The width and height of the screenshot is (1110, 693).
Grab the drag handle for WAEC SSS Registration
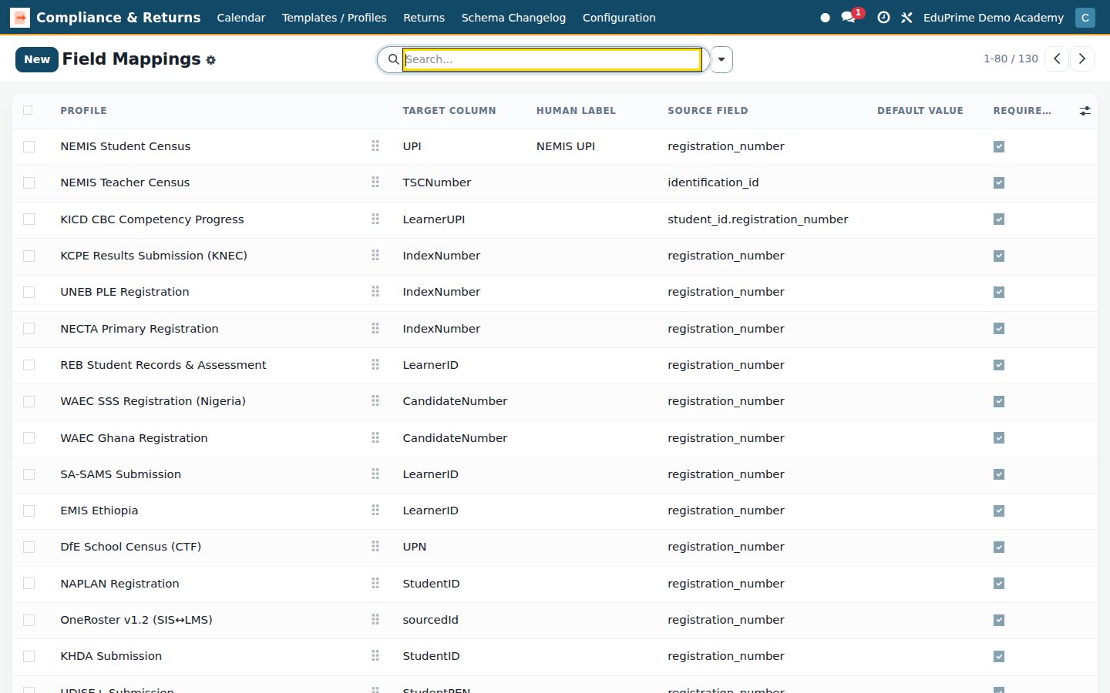coord(375,401)
